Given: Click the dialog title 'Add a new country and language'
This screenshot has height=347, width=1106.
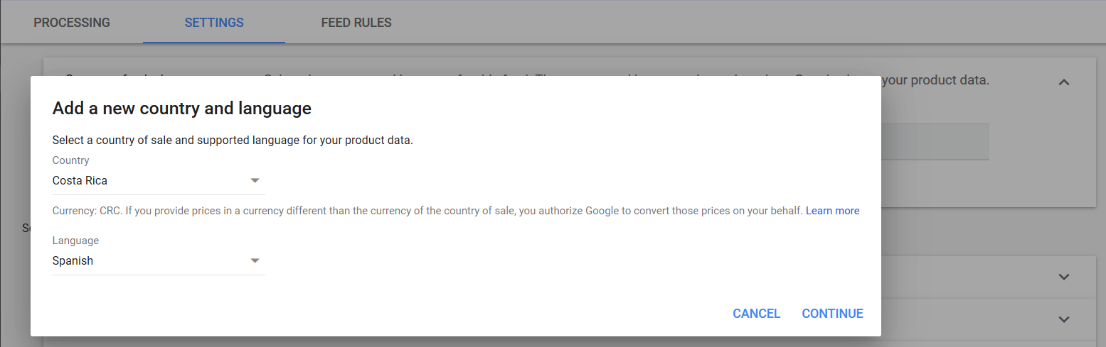Looking at the screenshot, I should point(182,109).
